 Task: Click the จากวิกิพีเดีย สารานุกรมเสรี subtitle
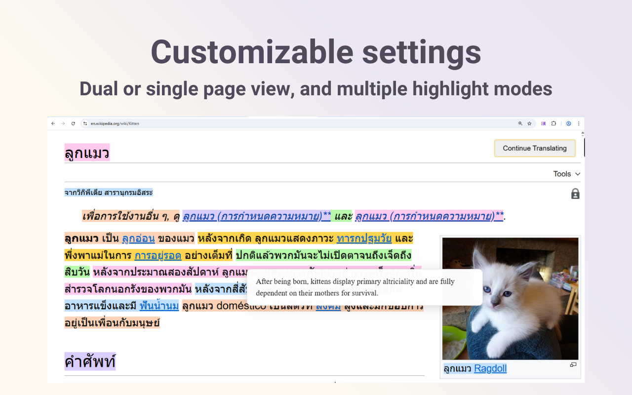pos(109,193)
